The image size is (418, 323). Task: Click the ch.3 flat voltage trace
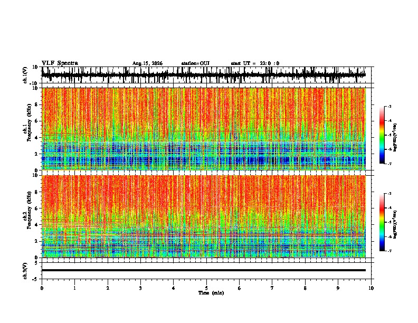(203, 270)
